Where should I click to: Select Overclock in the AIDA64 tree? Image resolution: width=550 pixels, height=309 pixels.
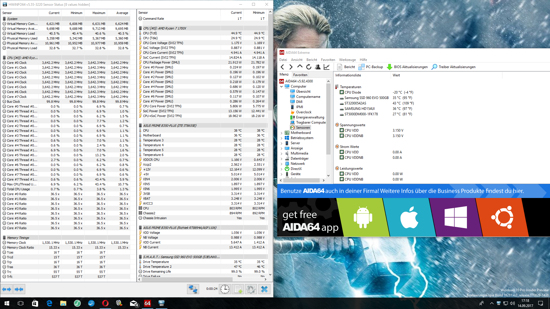pyautogui.click(x=304, y=112)
